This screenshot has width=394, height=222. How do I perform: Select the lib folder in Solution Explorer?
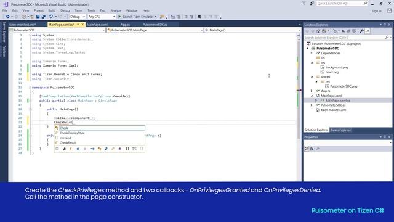tap(323, 58)
